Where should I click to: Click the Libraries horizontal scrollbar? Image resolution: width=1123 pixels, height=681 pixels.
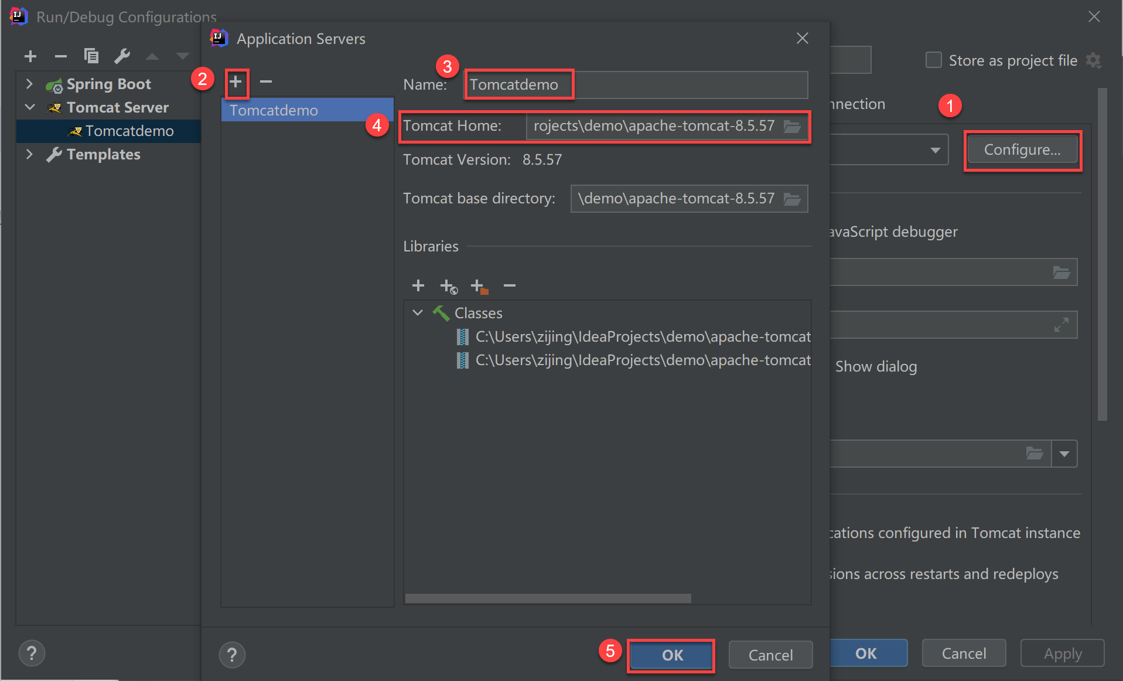point(548,598)
